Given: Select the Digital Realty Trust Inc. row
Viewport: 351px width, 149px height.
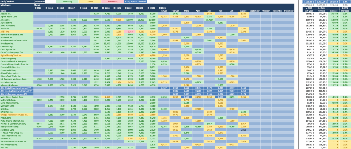Looking at the screenshot, I should click(x=16, y=55).
